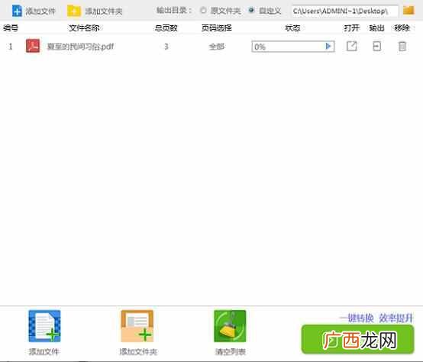Select the 自定义 output directory radio
This screenshot has height=362, width=423.
(x=251, y=11)
